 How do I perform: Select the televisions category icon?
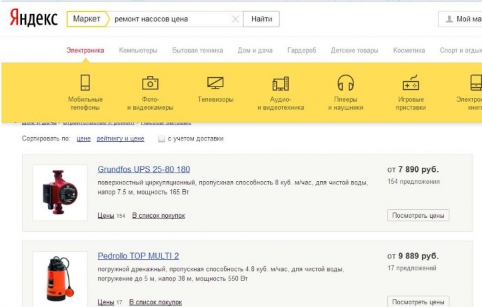[215, 83]
